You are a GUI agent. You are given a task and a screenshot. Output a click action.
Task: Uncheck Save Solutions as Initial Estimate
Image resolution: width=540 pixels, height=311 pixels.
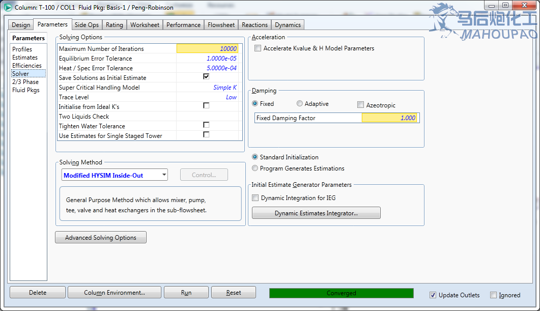tap(206, 77)
